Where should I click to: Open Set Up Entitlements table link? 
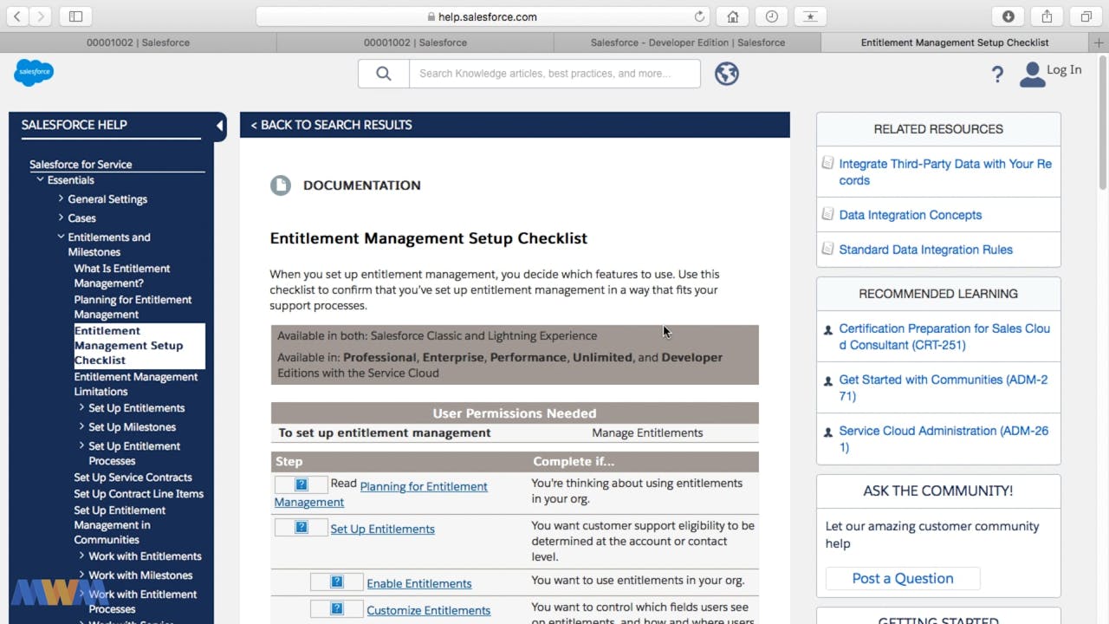pyautogui.click(x=382, y=529)
